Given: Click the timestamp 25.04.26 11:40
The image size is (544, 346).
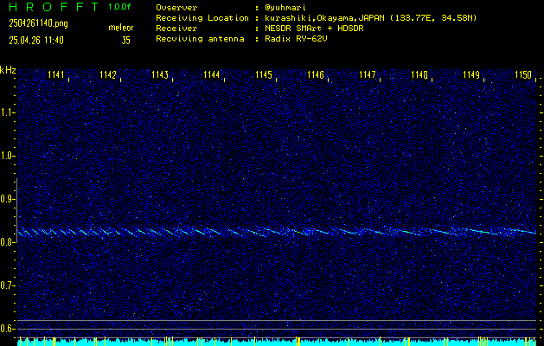Looking at the screenshot, I should click(x=36, y=41).
